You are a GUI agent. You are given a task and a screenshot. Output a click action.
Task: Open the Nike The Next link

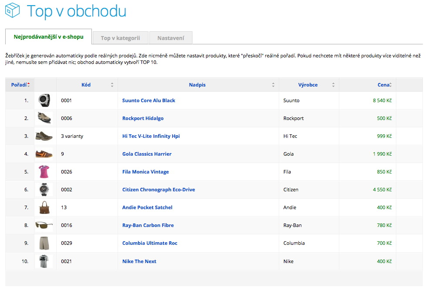(x=139, y=261)
